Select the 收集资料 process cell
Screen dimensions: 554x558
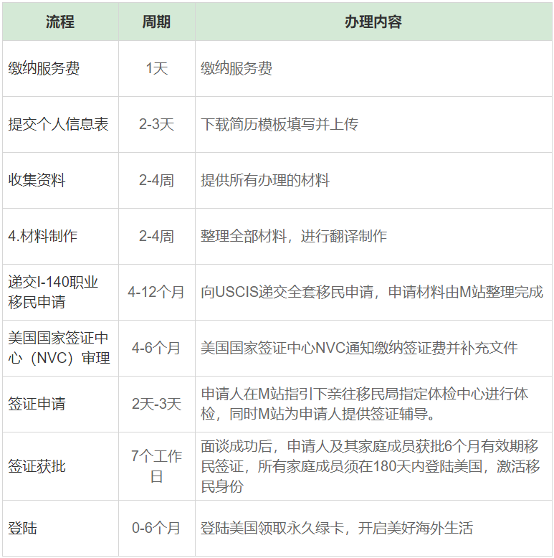(x=37, y=180)
